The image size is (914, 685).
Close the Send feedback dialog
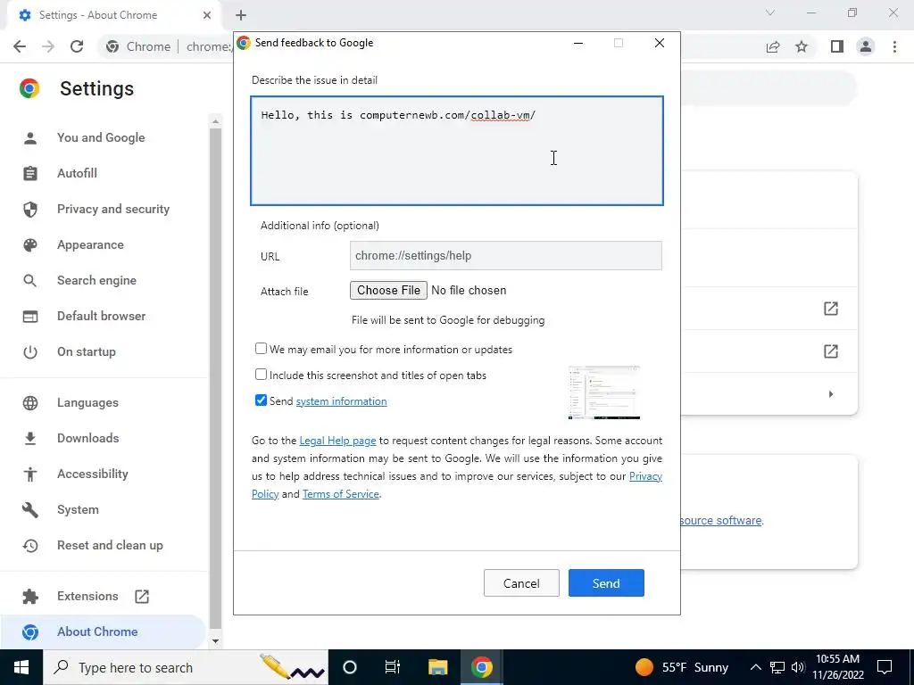tap(660, 43)
